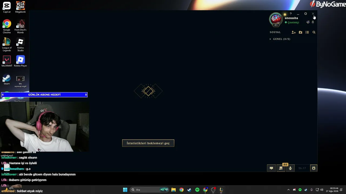Viewport: 346px width, 194px height.
Task: Click the enosssha username text
Action: 291,18
